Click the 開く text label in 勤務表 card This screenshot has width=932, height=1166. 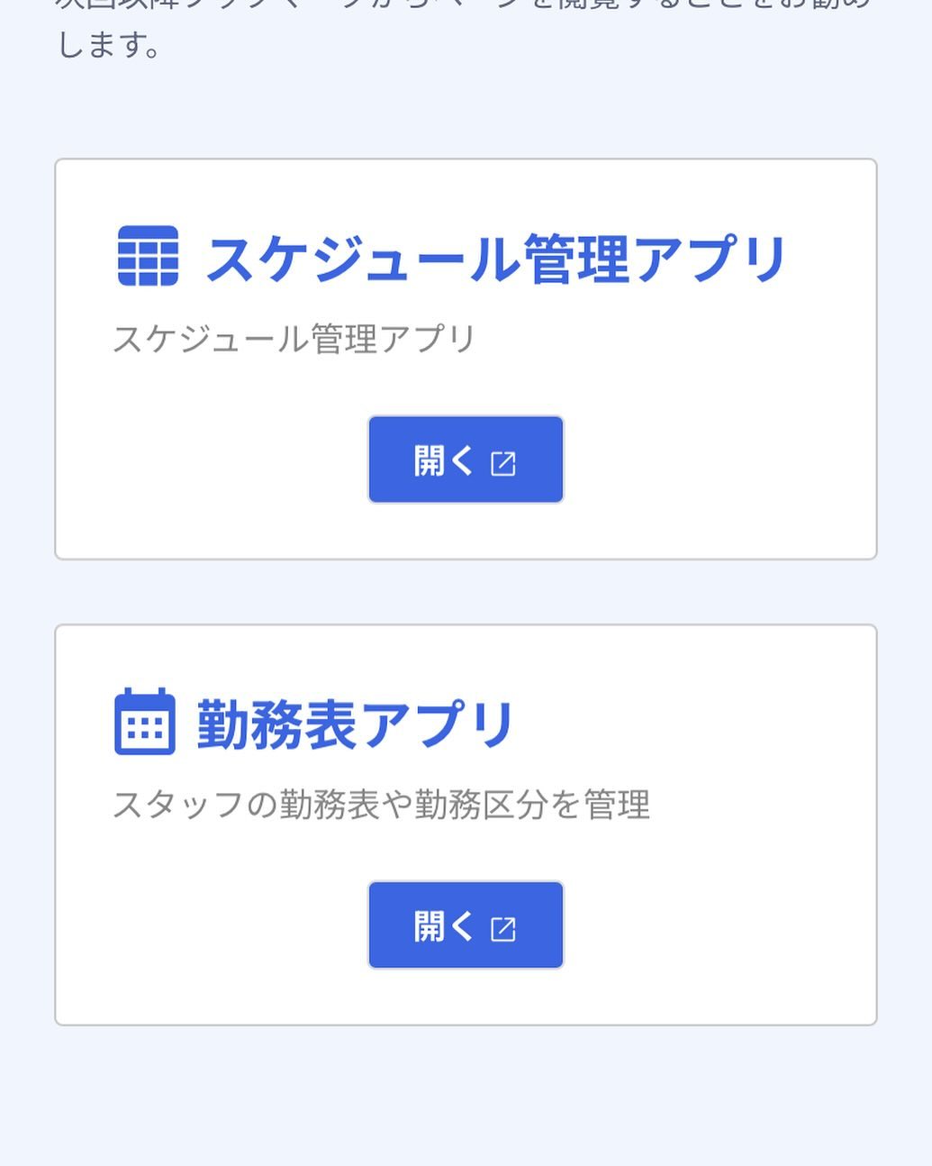(x=443, y=926)
